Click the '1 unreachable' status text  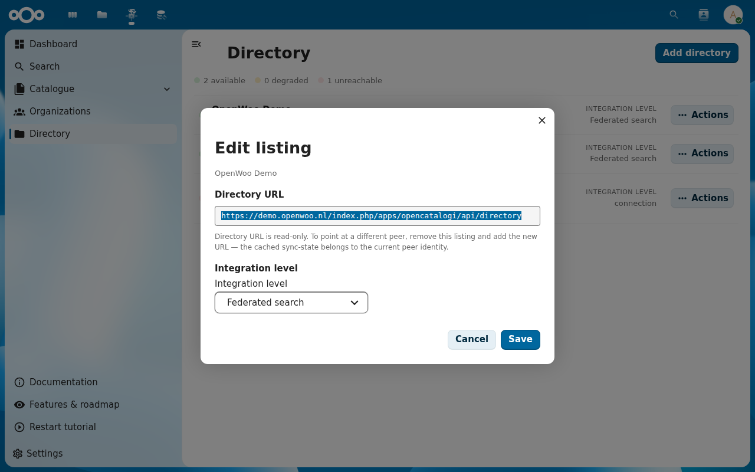[x=354, y=81]
